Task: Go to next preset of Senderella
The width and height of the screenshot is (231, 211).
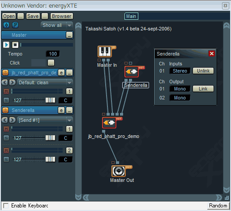Action: point(13,120)
